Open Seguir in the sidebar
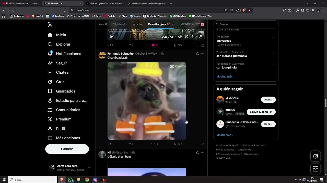 (x=57, y=63)
